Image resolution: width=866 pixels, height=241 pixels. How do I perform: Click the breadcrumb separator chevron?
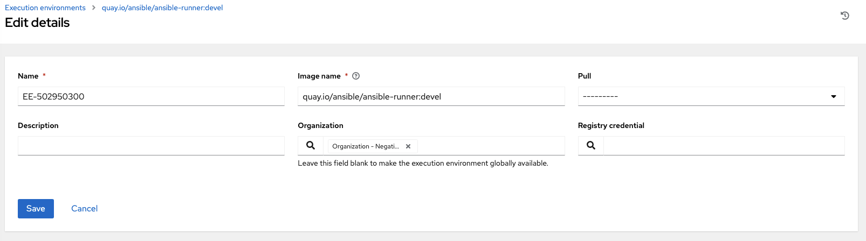coord(94,8)
